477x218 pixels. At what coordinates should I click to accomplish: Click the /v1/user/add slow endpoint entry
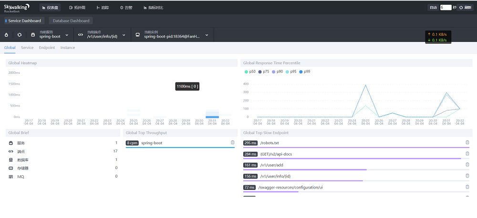(x=272, y=165)
